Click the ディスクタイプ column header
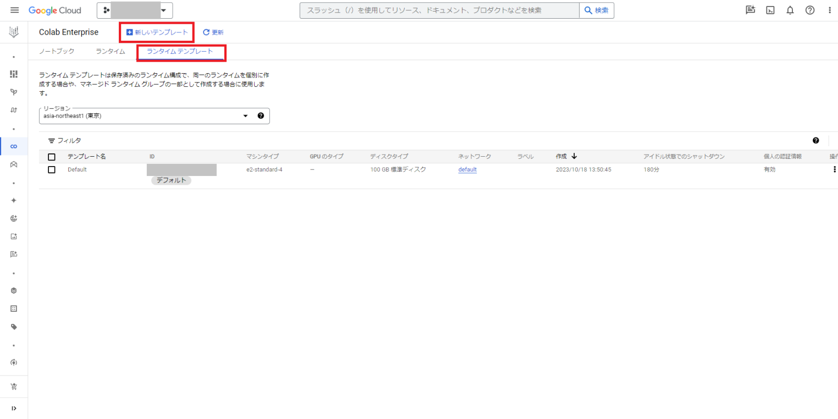The height and width of the screenshot is (419, 838). [389, 157]
